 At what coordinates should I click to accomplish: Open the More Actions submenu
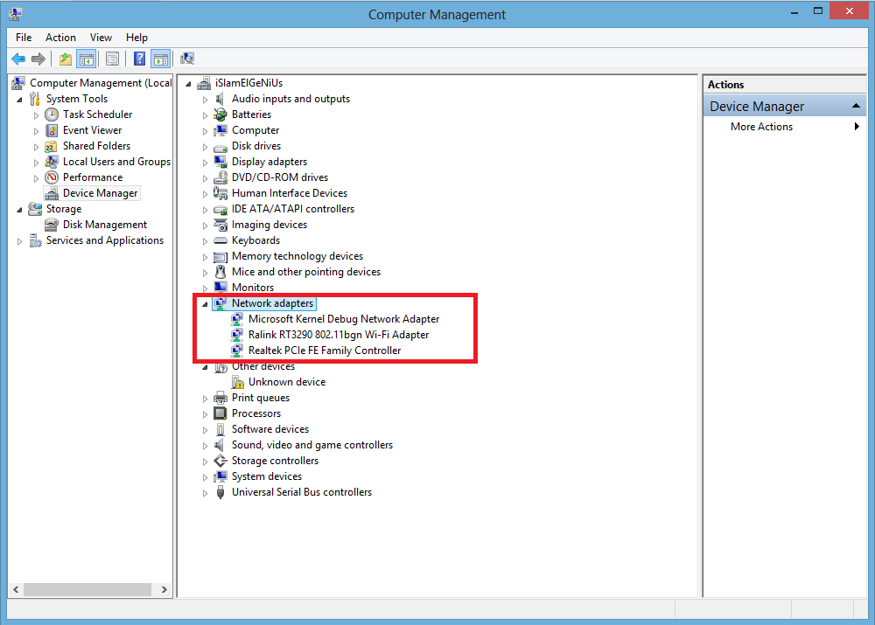(761, 127)
